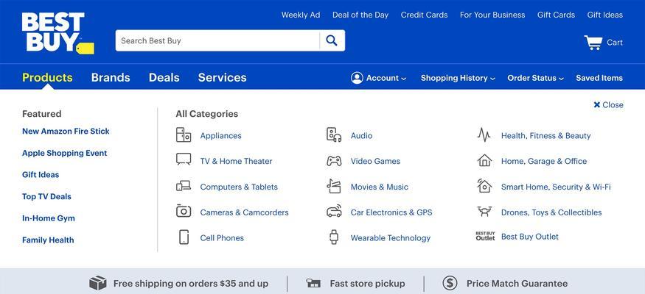
Task: Expand the Order Status dropdown
Action: (x=536, y=78)
